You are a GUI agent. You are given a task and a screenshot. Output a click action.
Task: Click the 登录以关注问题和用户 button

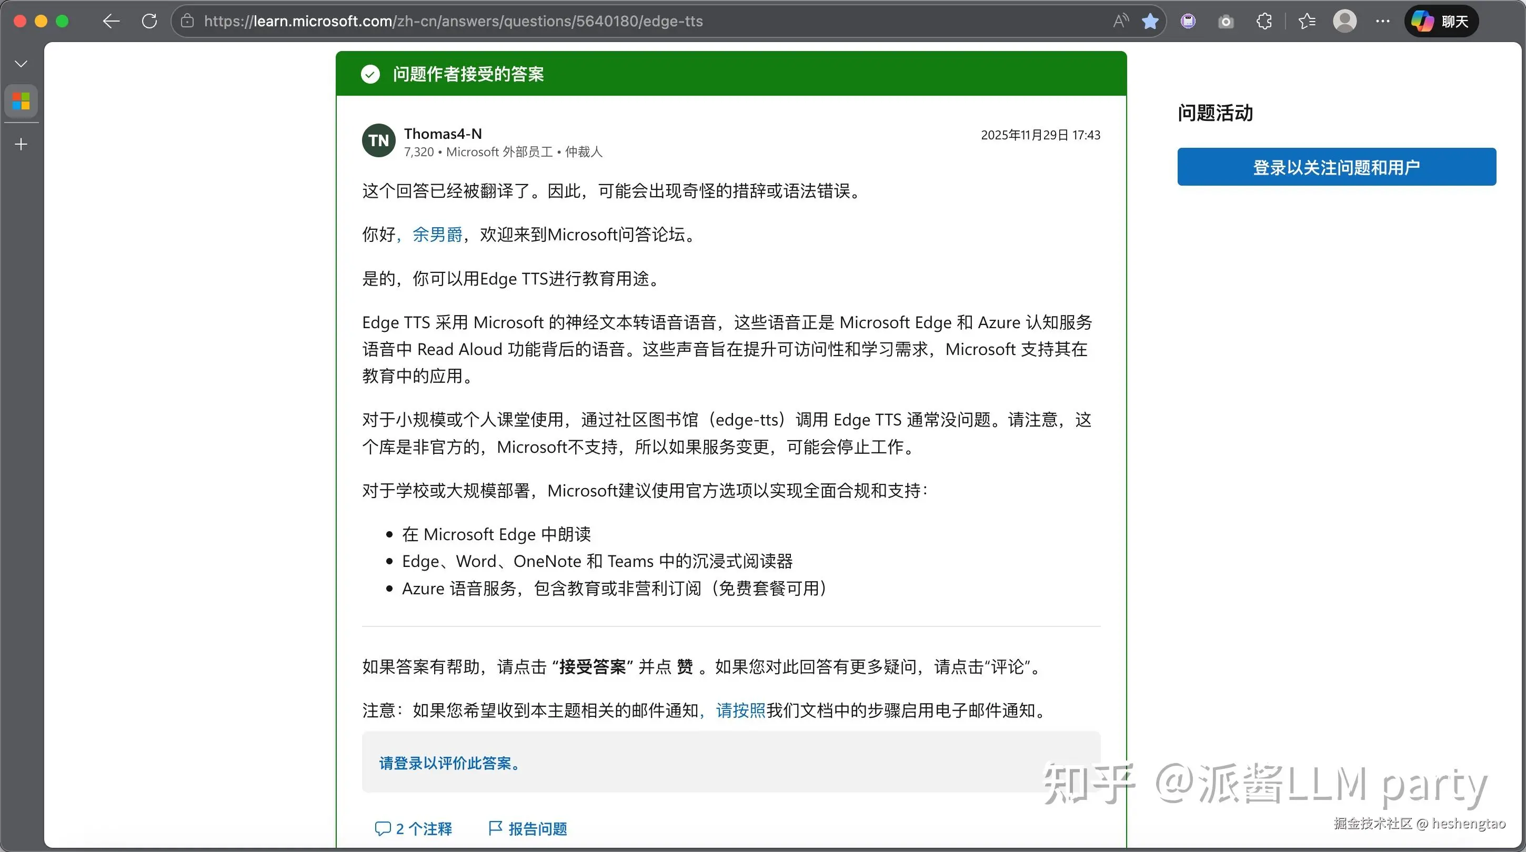1336,167
